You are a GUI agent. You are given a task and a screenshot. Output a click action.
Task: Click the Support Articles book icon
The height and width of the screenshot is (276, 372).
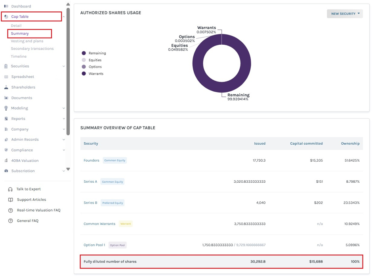click(10, 200)
